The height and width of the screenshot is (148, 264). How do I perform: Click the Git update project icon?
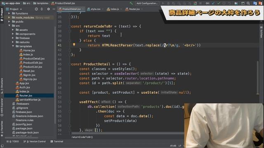coord(213,3)
